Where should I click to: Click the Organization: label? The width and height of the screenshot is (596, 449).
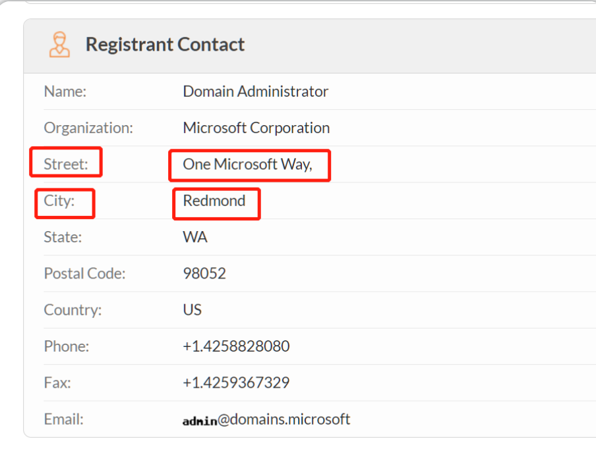pyautogui.click(x=88, y=128)
